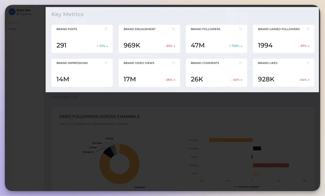The height and width of the screenshot is (196, 325).
Task: Click the TikTok label on donut chart
Action: point(109,138)
